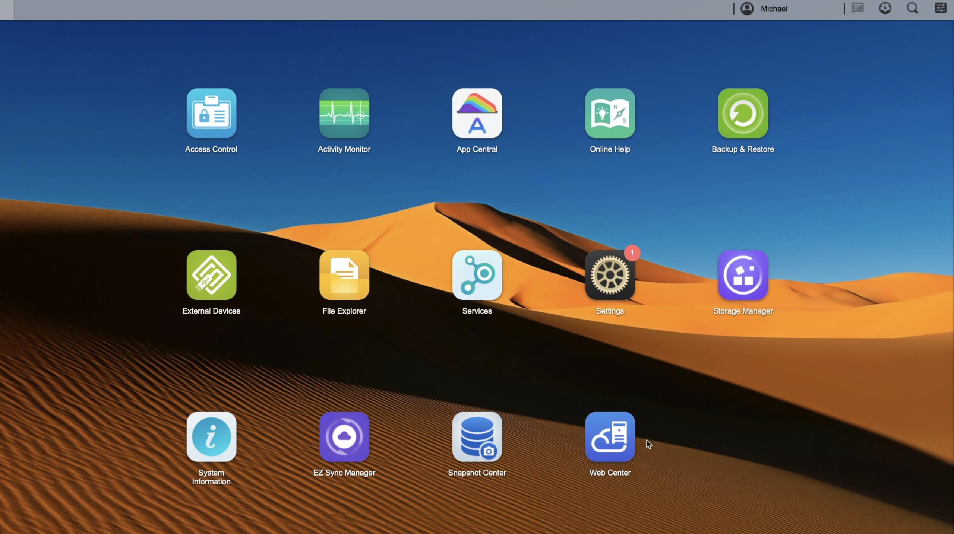Open External Devices app

click(x=211, y=275)
